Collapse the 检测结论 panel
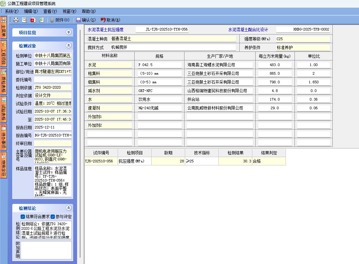 [68, 208]
